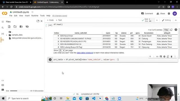The image size is (180, 101).
Task: Open Visual Studio Code from taskbar
Action: pyautogui.click(x=94, y=98)
